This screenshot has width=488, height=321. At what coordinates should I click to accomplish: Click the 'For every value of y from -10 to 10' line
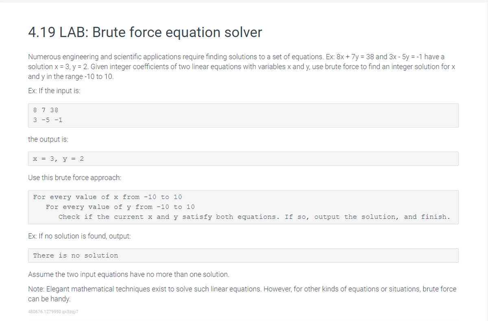click(120, 207)
